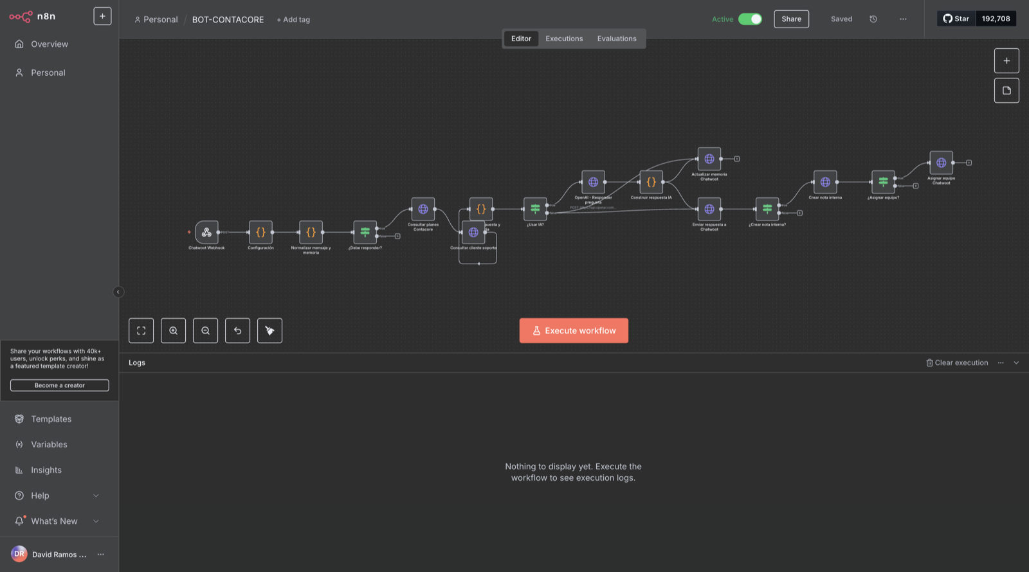
Task: Click Clear execution in Logs
Action: (x=957, y=362)
